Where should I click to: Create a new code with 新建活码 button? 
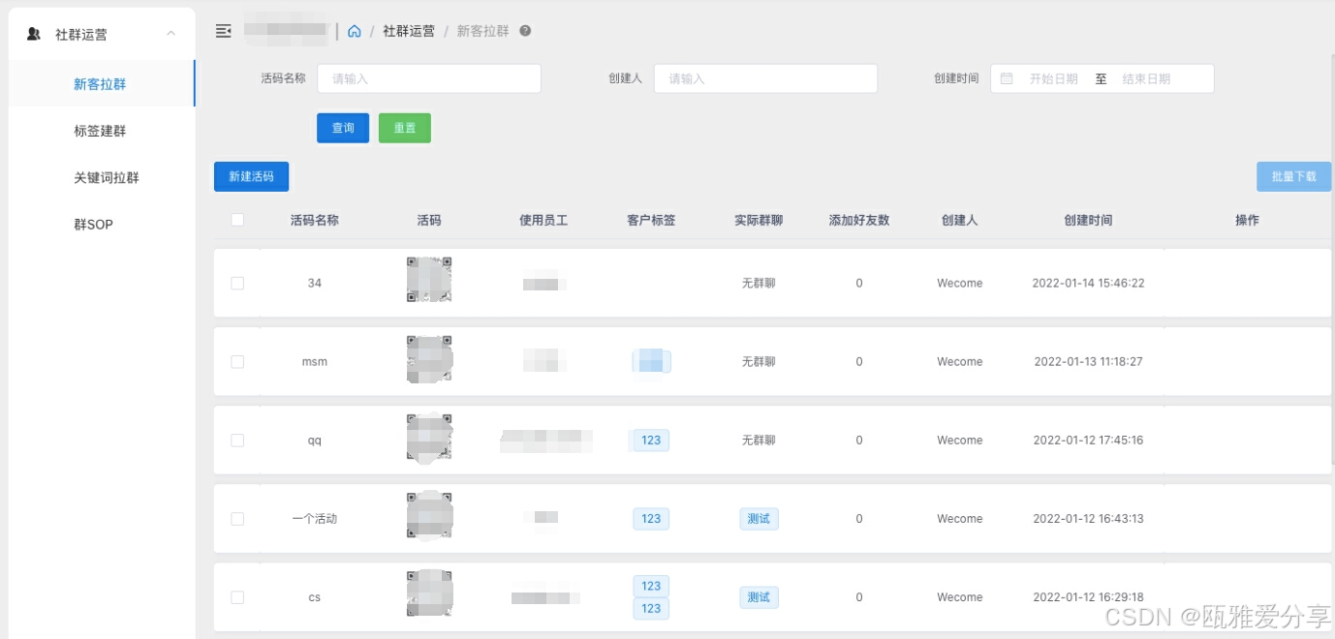click(251, 176)
